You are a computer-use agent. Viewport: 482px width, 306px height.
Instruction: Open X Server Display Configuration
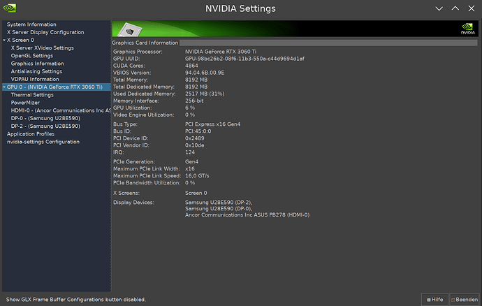pos(45,32)
